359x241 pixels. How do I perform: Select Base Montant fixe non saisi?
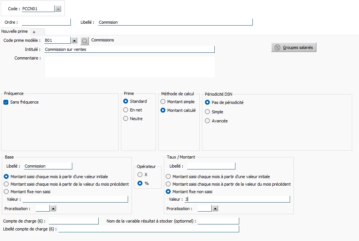pos(6,192)
